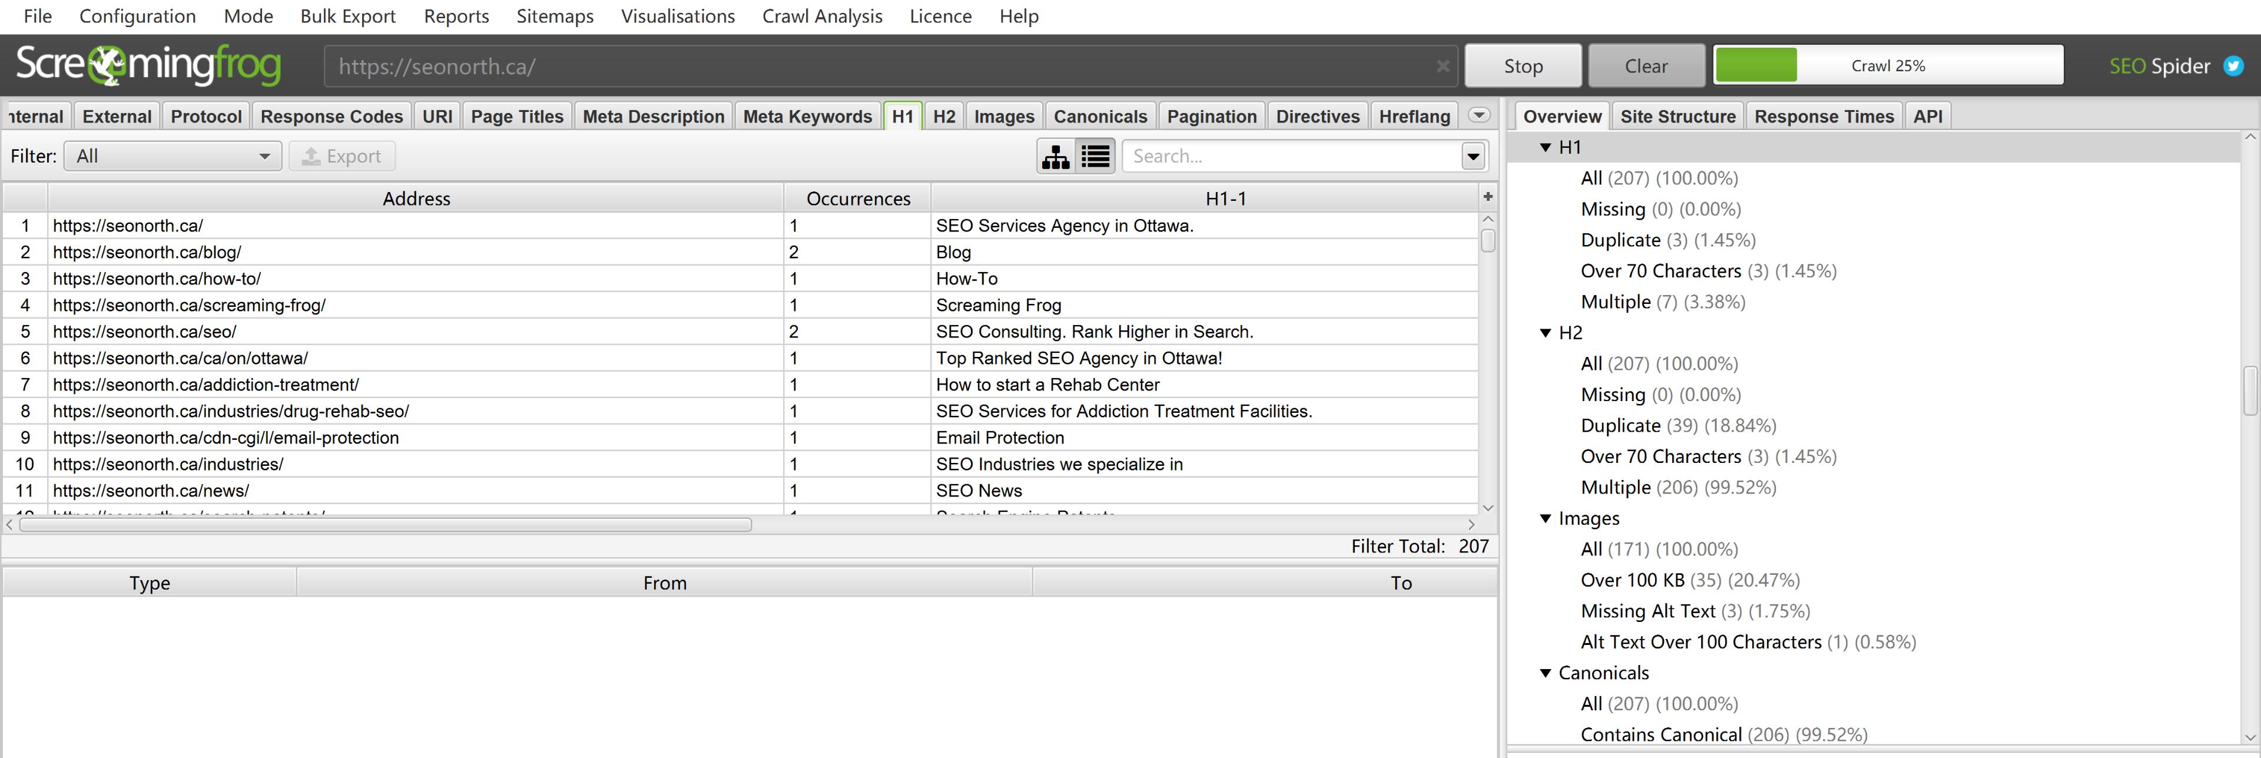Select row https://seonorth.ca/blog/
The height and width of the screenshot is (758, 2261).
(x=741, y=252)
